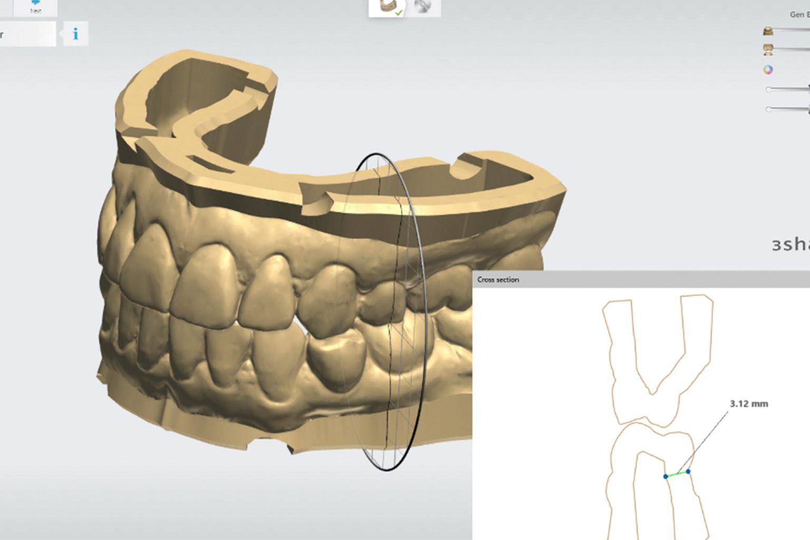Select the upper jaw scan thumbnail at top center
Screen dimensions: 810x540
[x=387, y=5]
